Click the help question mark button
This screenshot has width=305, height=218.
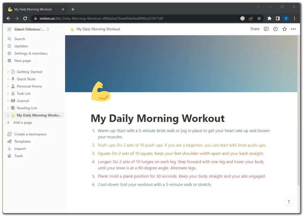coord(288,202)
